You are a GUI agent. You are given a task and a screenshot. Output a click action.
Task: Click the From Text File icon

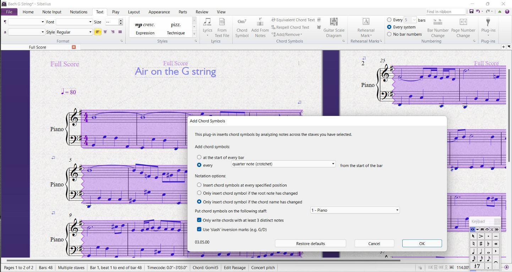pyautogui.click(x=222, y=28)
